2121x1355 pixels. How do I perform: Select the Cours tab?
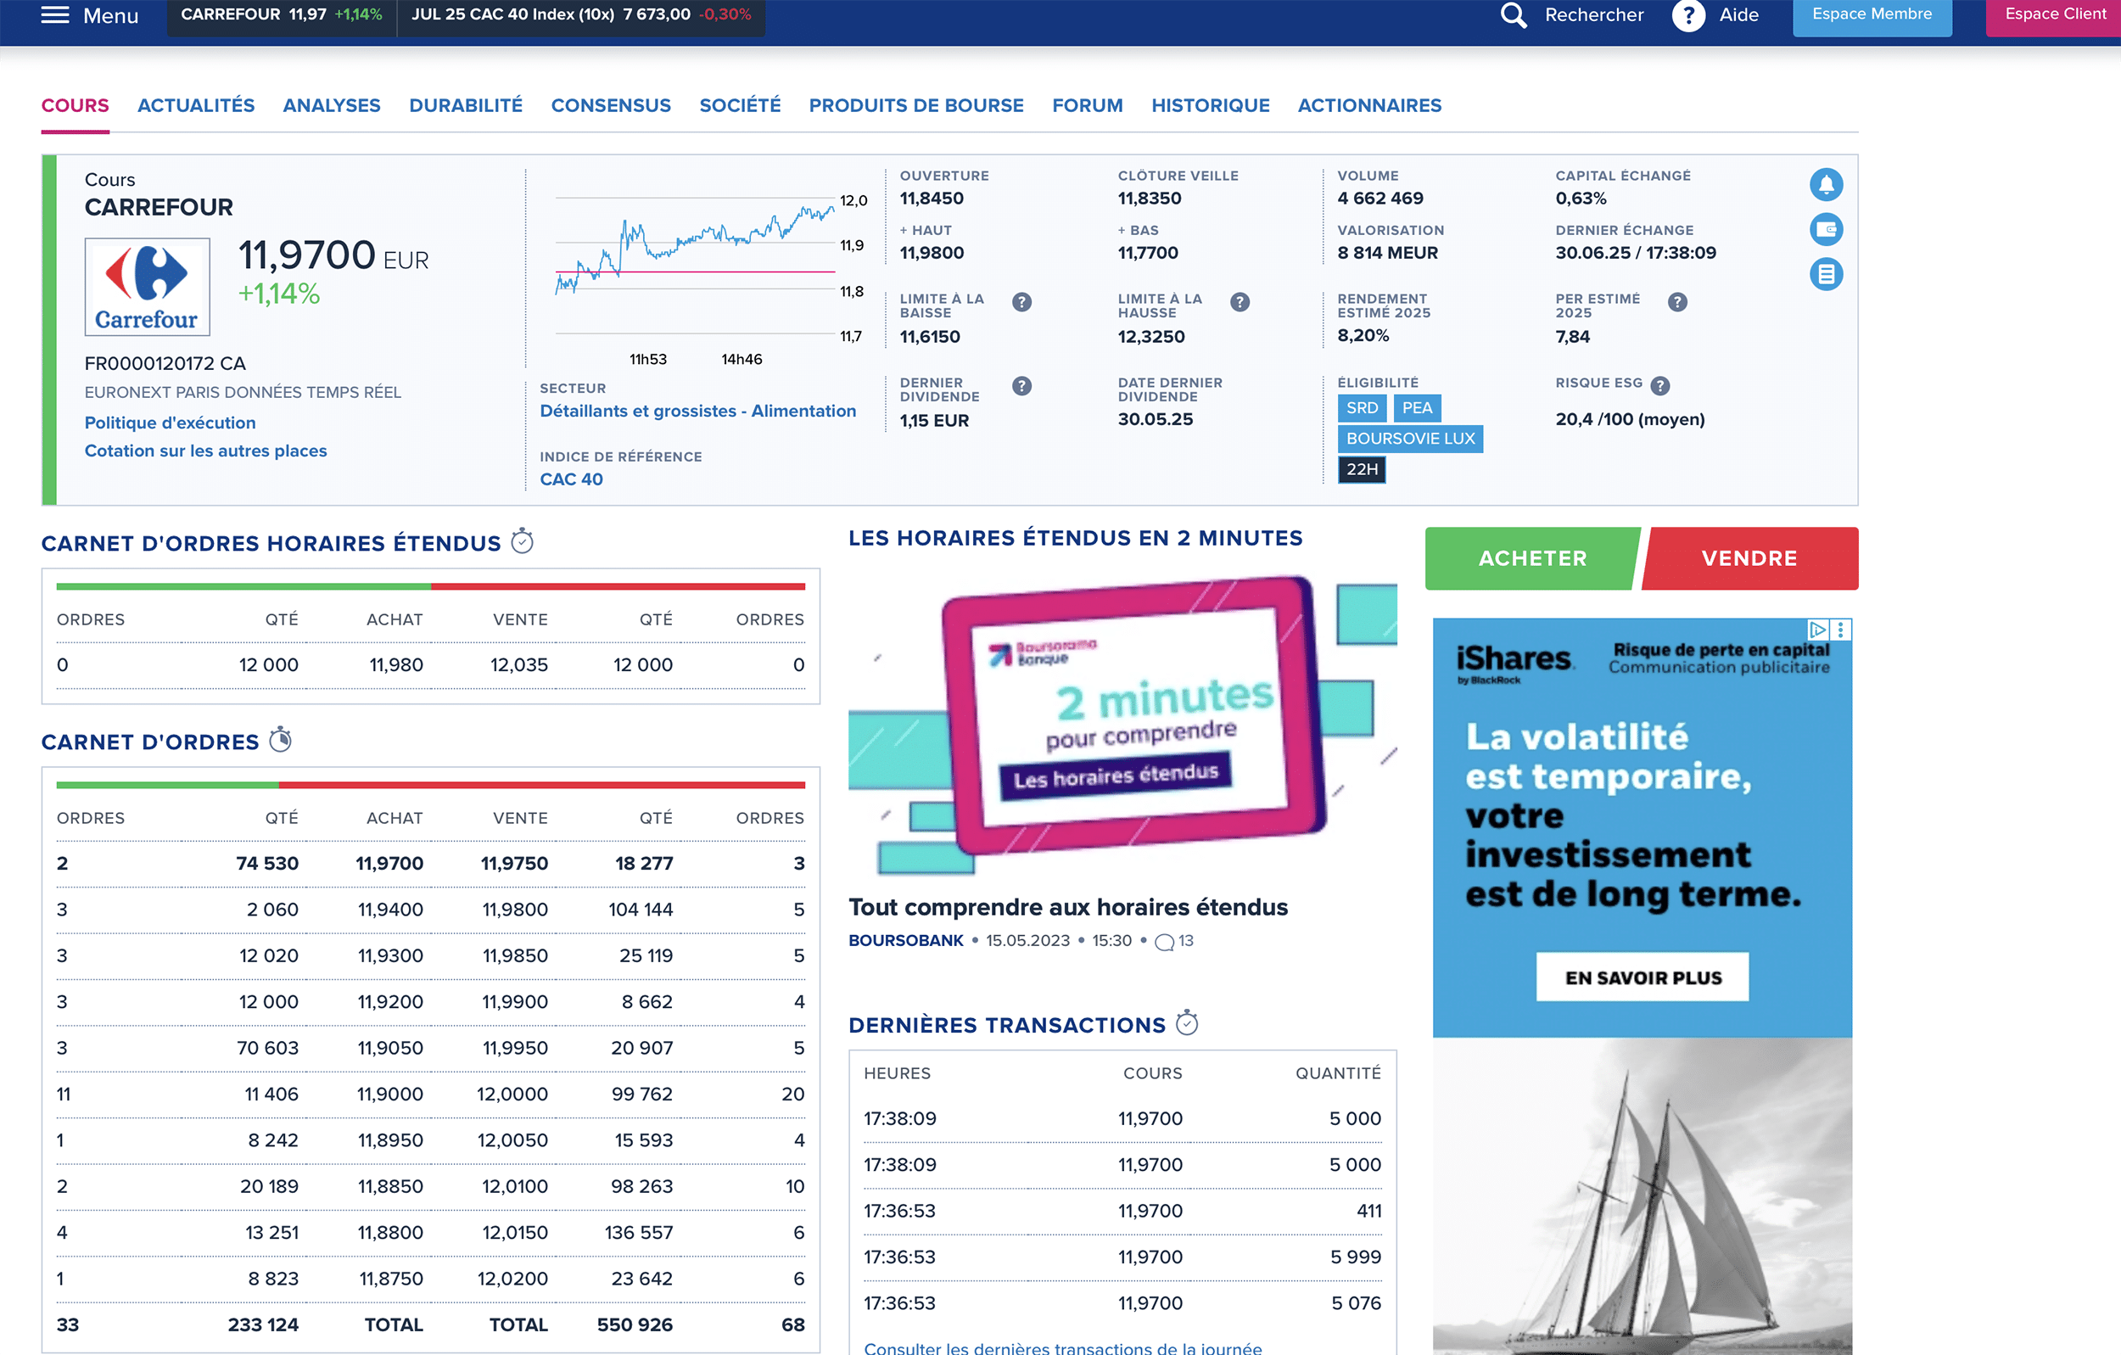[75, 105]
